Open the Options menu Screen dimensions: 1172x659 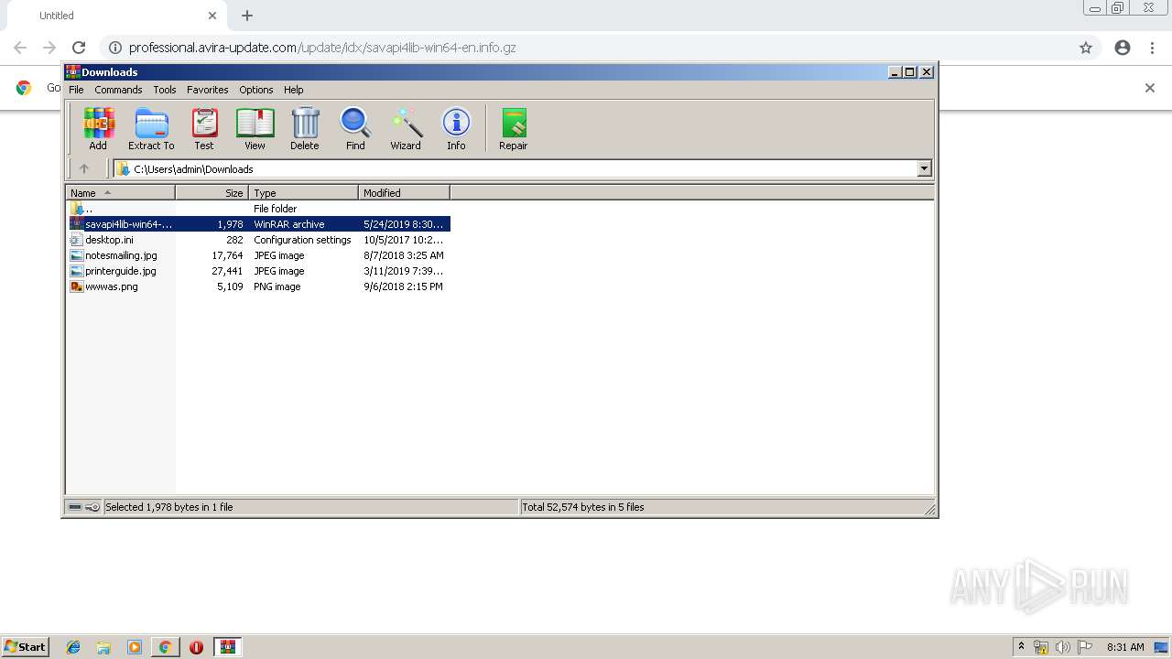(256, 90)
